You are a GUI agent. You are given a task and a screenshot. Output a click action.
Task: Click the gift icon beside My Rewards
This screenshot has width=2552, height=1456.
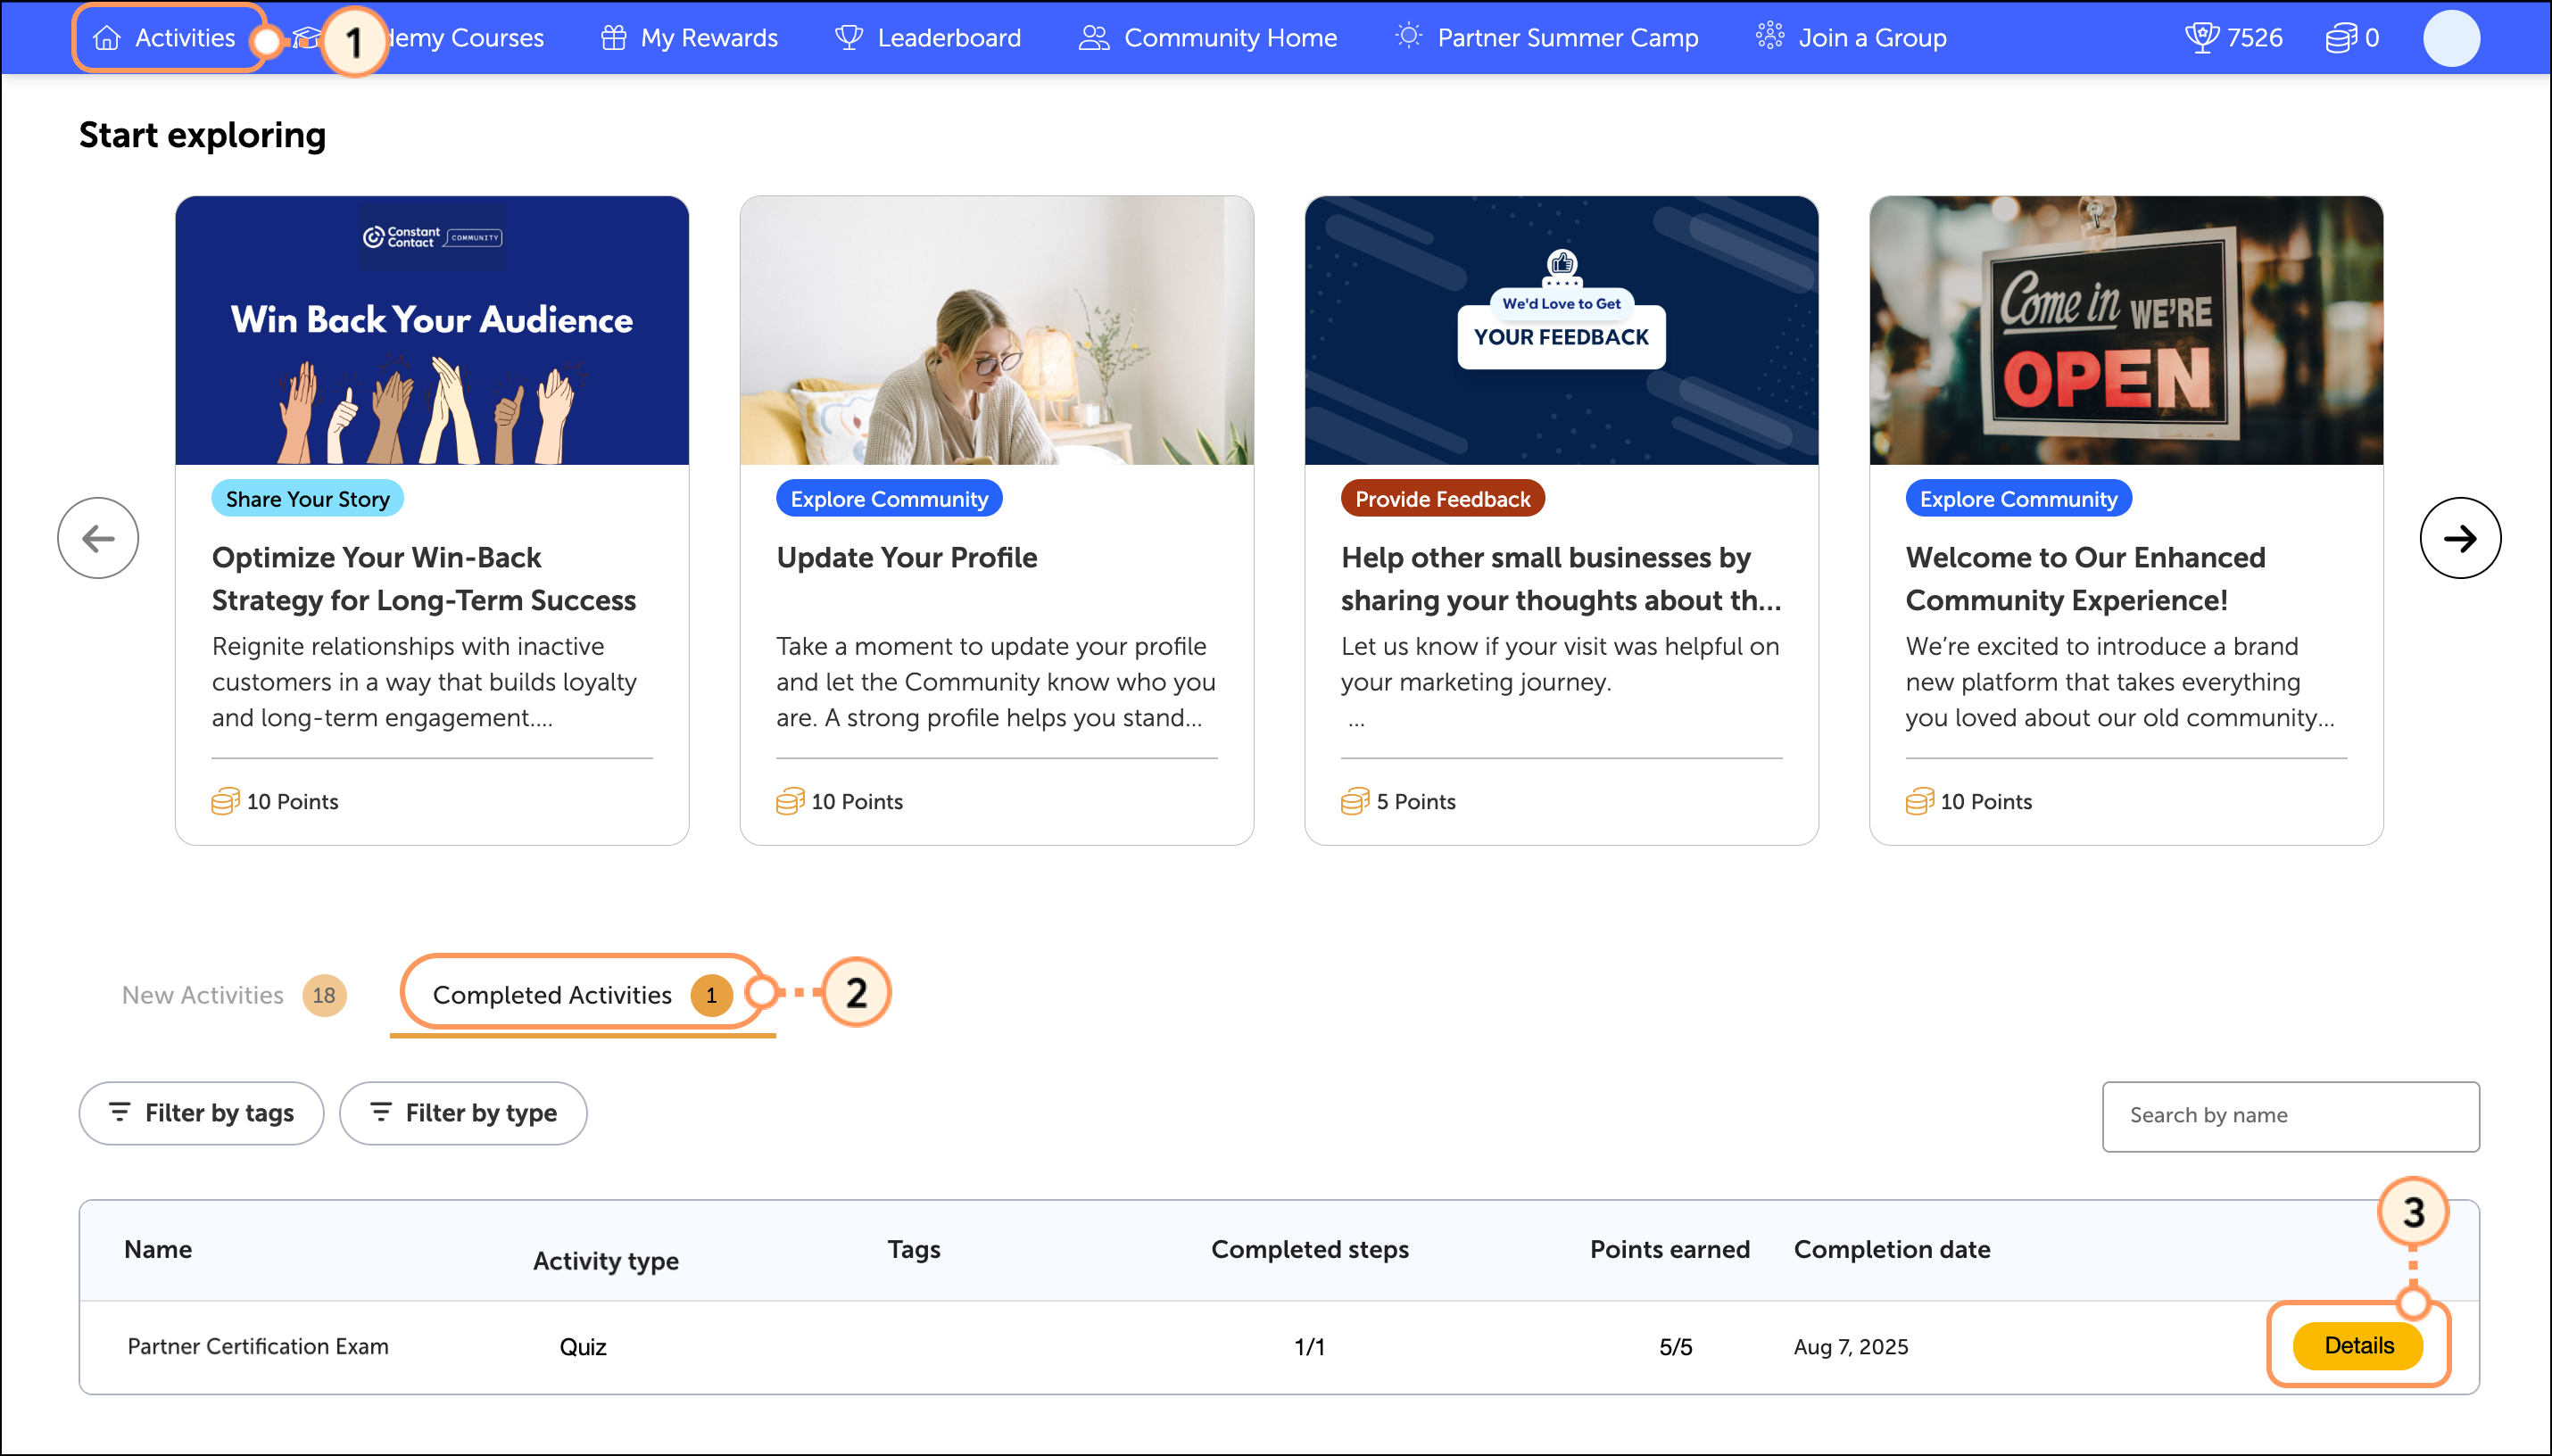[x=613, y=38]
